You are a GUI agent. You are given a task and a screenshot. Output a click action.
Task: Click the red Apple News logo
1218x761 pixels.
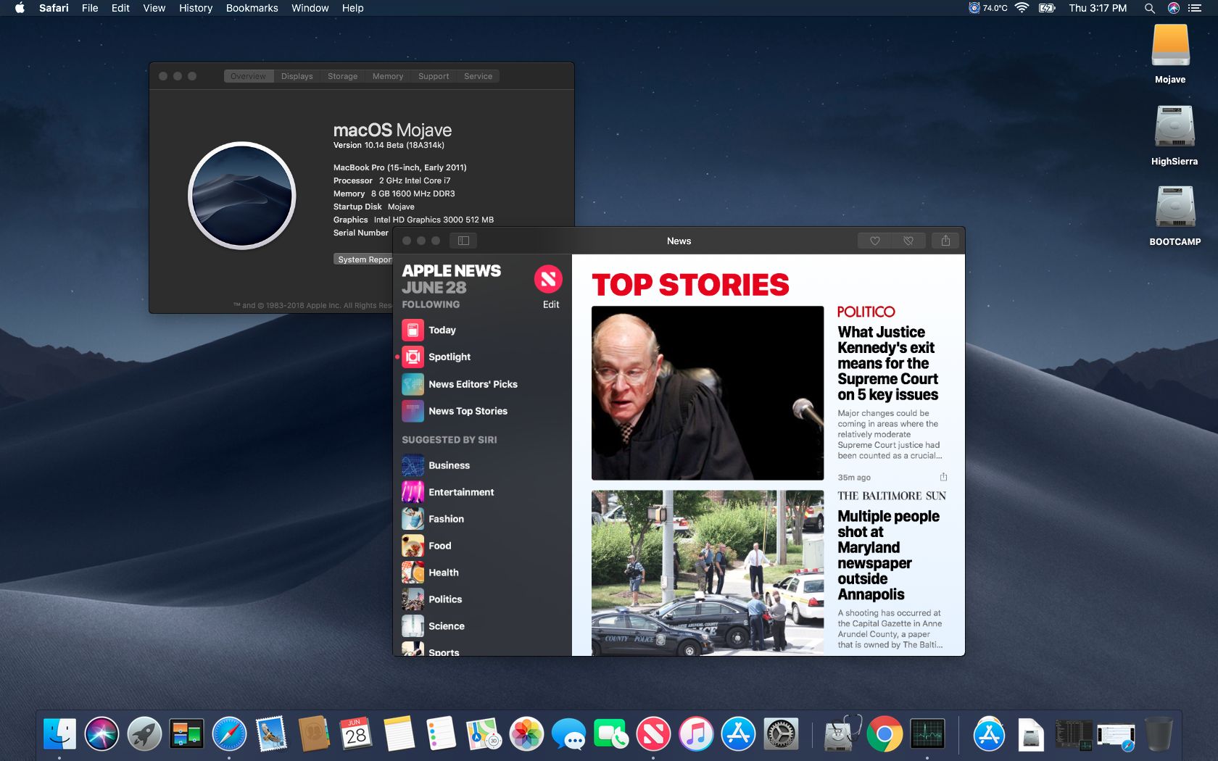pos(548,278)
